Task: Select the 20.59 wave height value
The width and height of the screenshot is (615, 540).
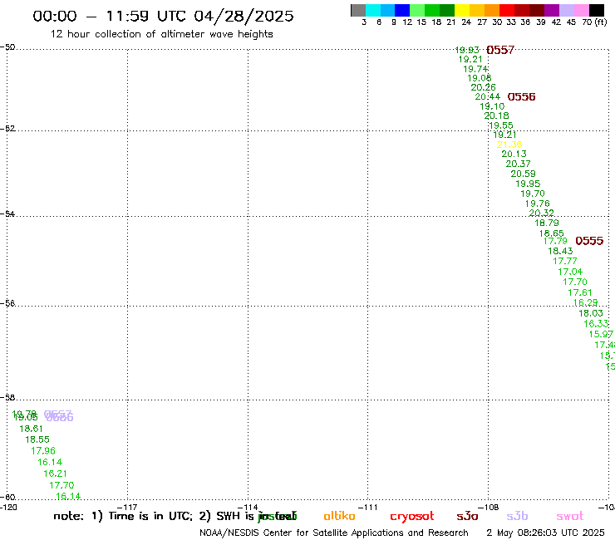Action: pos(524,174)
